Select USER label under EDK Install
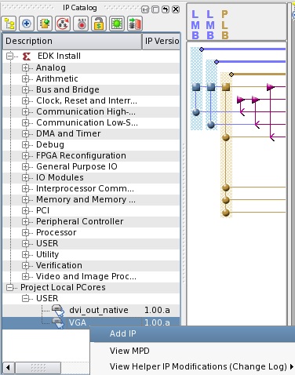 [x=47, y=243]
